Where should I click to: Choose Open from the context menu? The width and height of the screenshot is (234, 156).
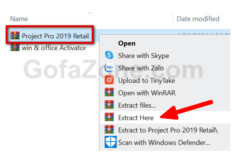click(127, 43)
